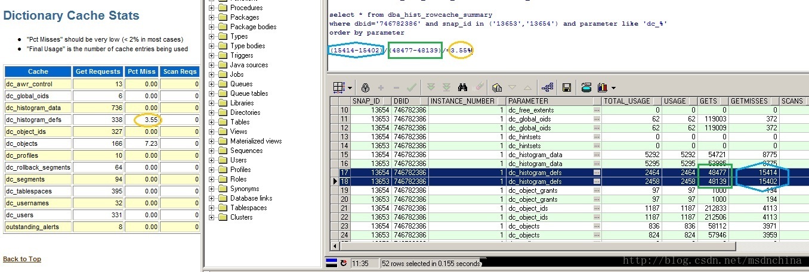Image resolution: width=809 pixels, height=272 pixels.
Task: Click the 7.23 Pct Miss value
Action: click(151, 143)
